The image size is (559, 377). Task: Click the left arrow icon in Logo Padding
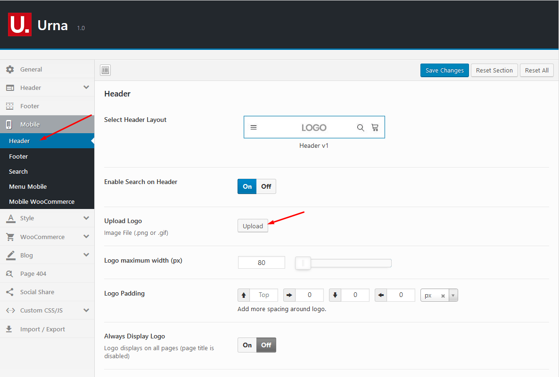tap(381, 295)
